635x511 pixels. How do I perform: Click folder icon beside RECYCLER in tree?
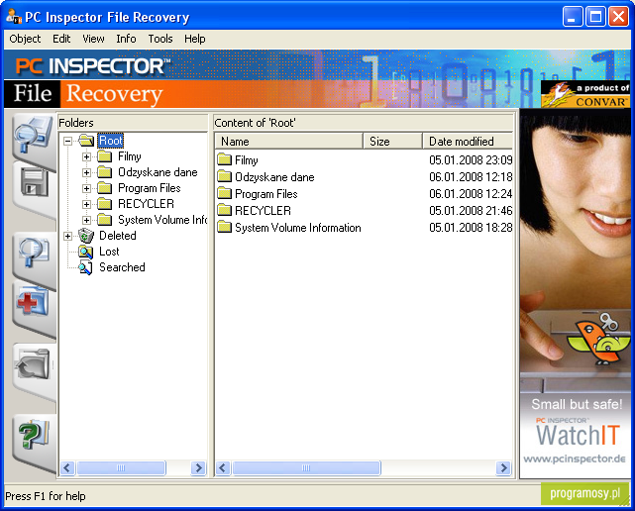[105, 204]
